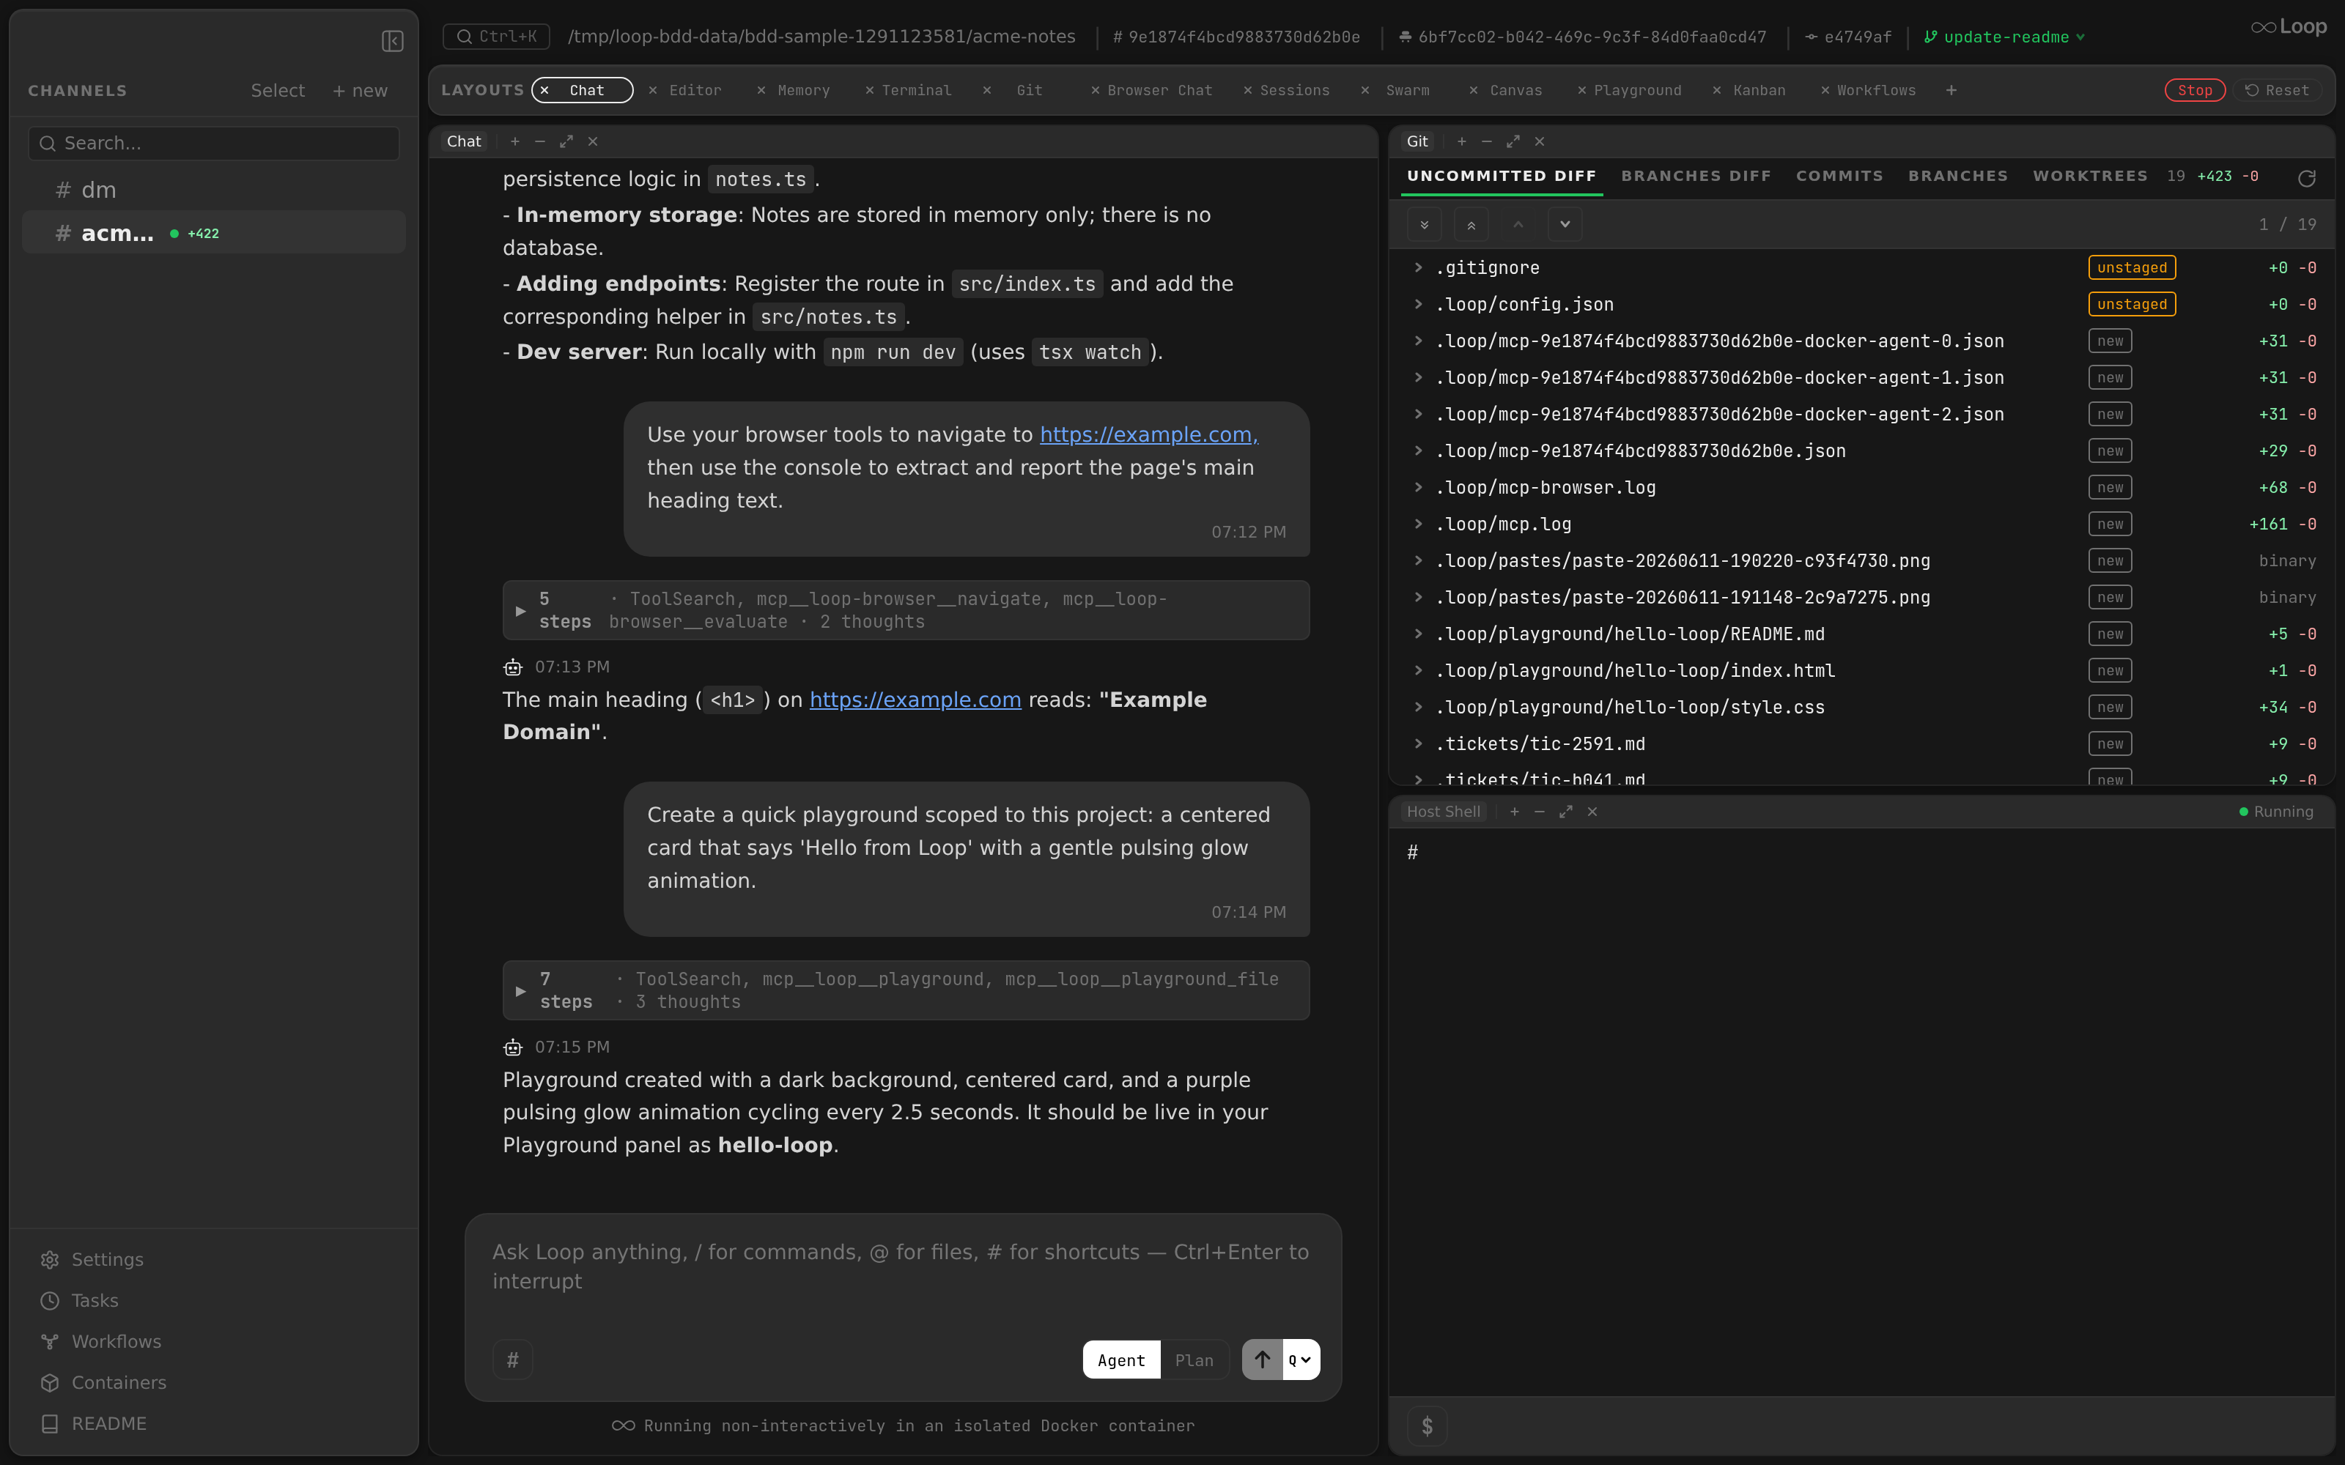Minimize the Chat panel with minus icon

540,141
